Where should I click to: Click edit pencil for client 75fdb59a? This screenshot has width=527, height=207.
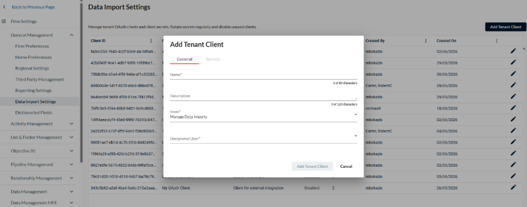click(x=513, y=73)
